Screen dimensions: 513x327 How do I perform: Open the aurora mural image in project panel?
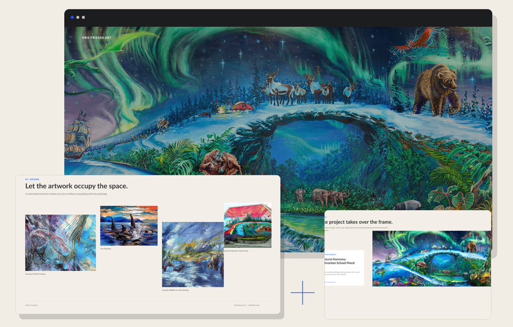431,258
